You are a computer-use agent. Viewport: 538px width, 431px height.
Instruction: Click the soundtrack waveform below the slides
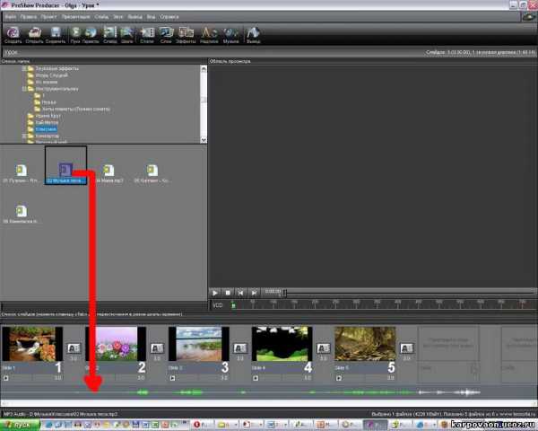coord(269,391)
